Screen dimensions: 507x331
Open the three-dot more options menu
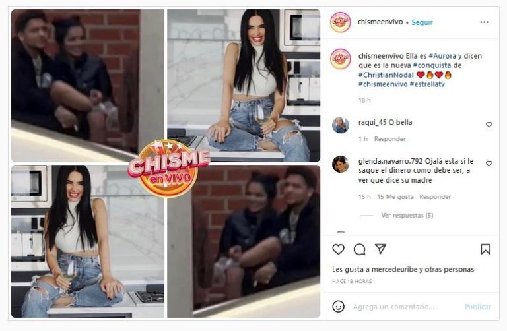tap(484, 22)
